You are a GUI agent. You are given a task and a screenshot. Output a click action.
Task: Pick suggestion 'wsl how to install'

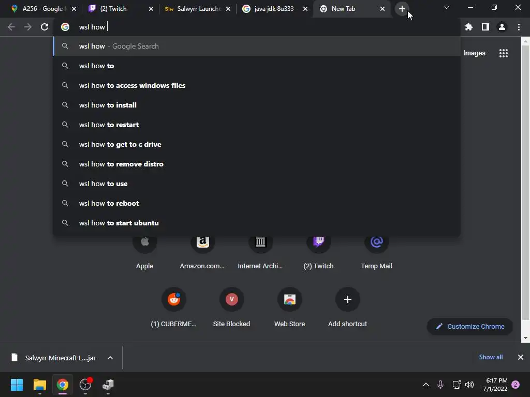click(257, 105)
